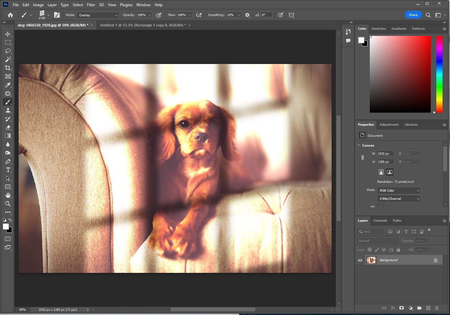The image size is (450, 315).
Task: Add a layer mask icon
Action: (x=402, y=308)
